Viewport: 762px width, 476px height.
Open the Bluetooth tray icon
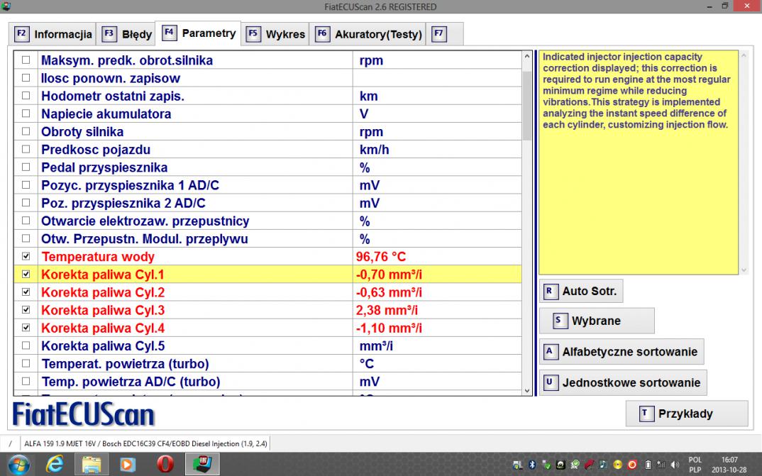click(x=531, y=465)
